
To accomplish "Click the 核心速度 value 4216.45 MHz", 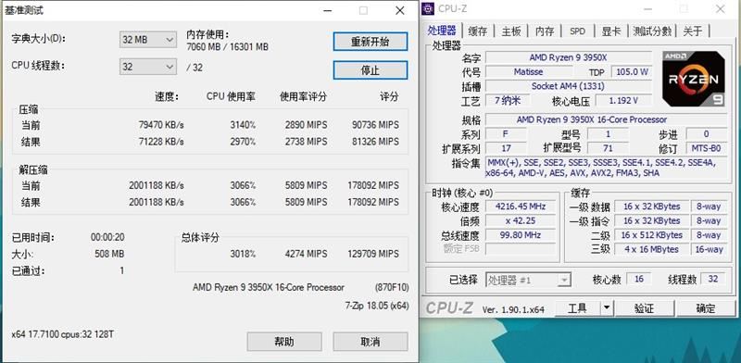I will tap(521, 207).
